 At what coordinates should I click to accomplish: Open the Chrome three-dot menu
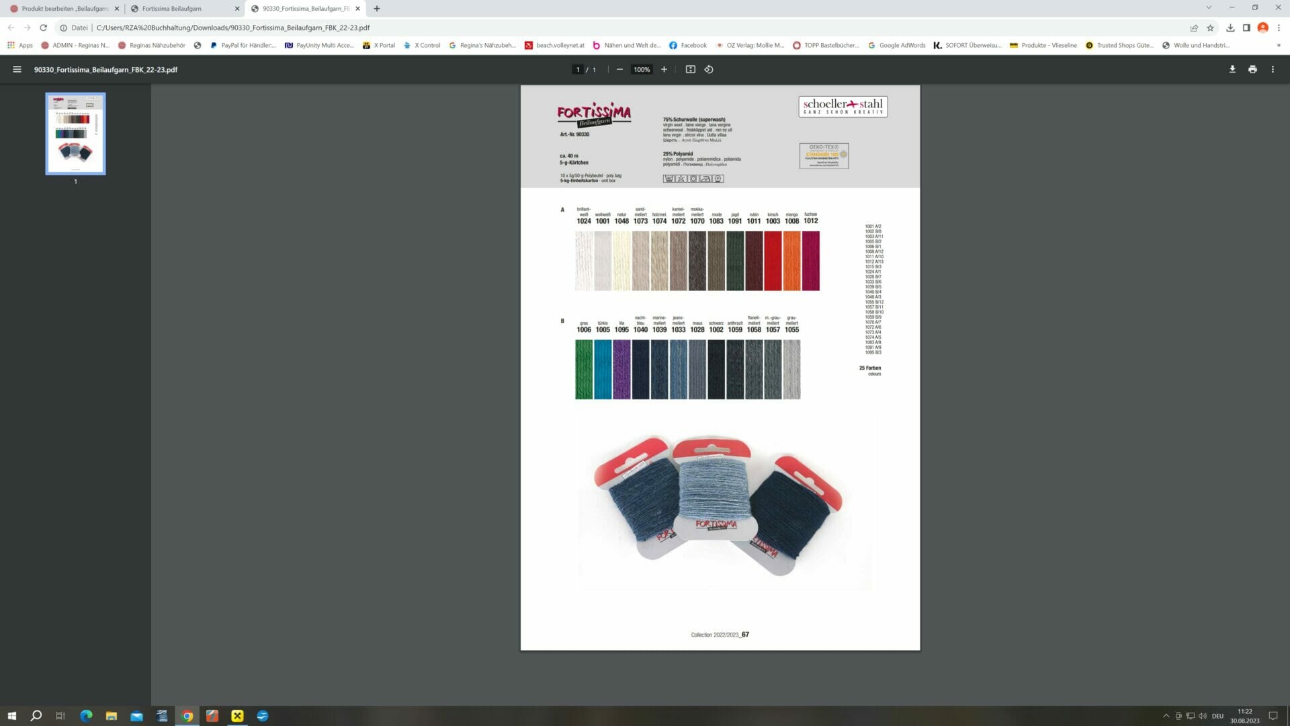[x=1279, y=28]
